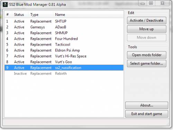Click Exit and start game
173x130 pixels.
click(147, 114)
